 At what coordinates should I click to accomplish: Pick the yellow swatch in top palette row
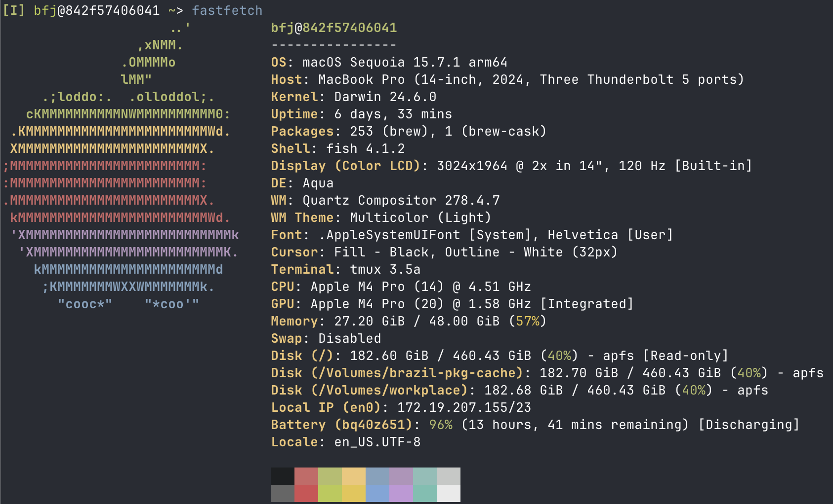pyautogui.click(x=354, y=476)
